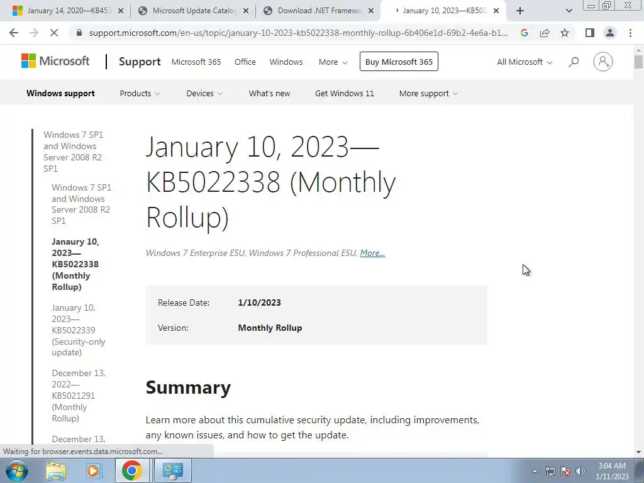Stop loading the current page
The width and height of the screenshot is (644, 483).
[54, 33]
